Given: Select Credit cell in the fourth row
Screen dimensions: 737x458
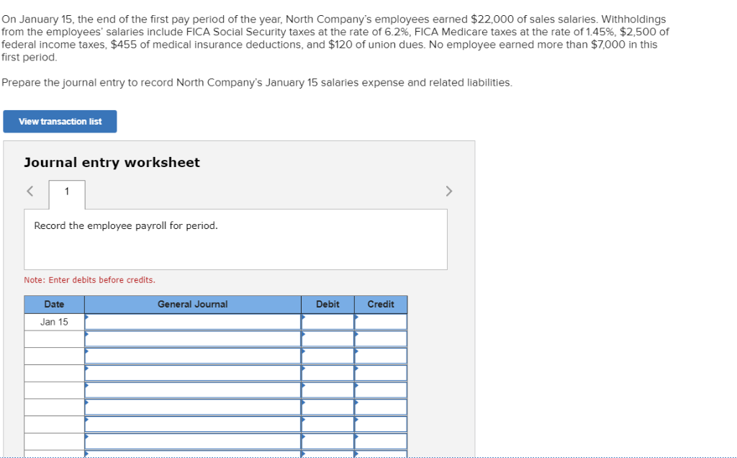Looking at the screenshot, I should (x=381, y=373).
